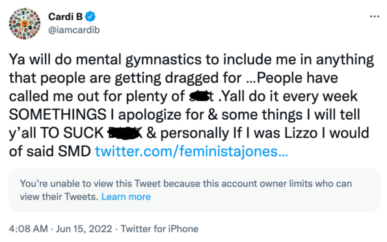
Task: Click the SMD text before the link
Action: click(75, 151)
